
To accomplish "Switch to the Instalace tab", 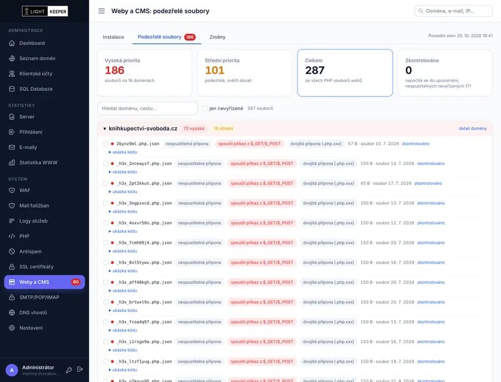I will [x=113, y=37].
